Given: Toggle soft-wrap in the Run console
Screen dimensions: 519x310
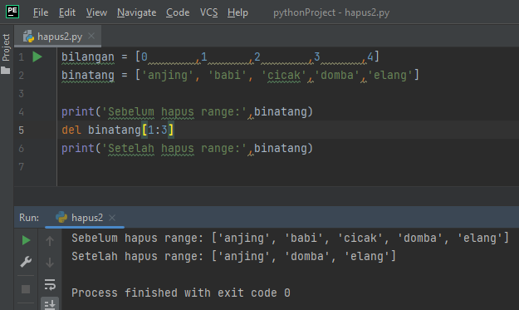Looking at the screenshot, I should [50, 284].
